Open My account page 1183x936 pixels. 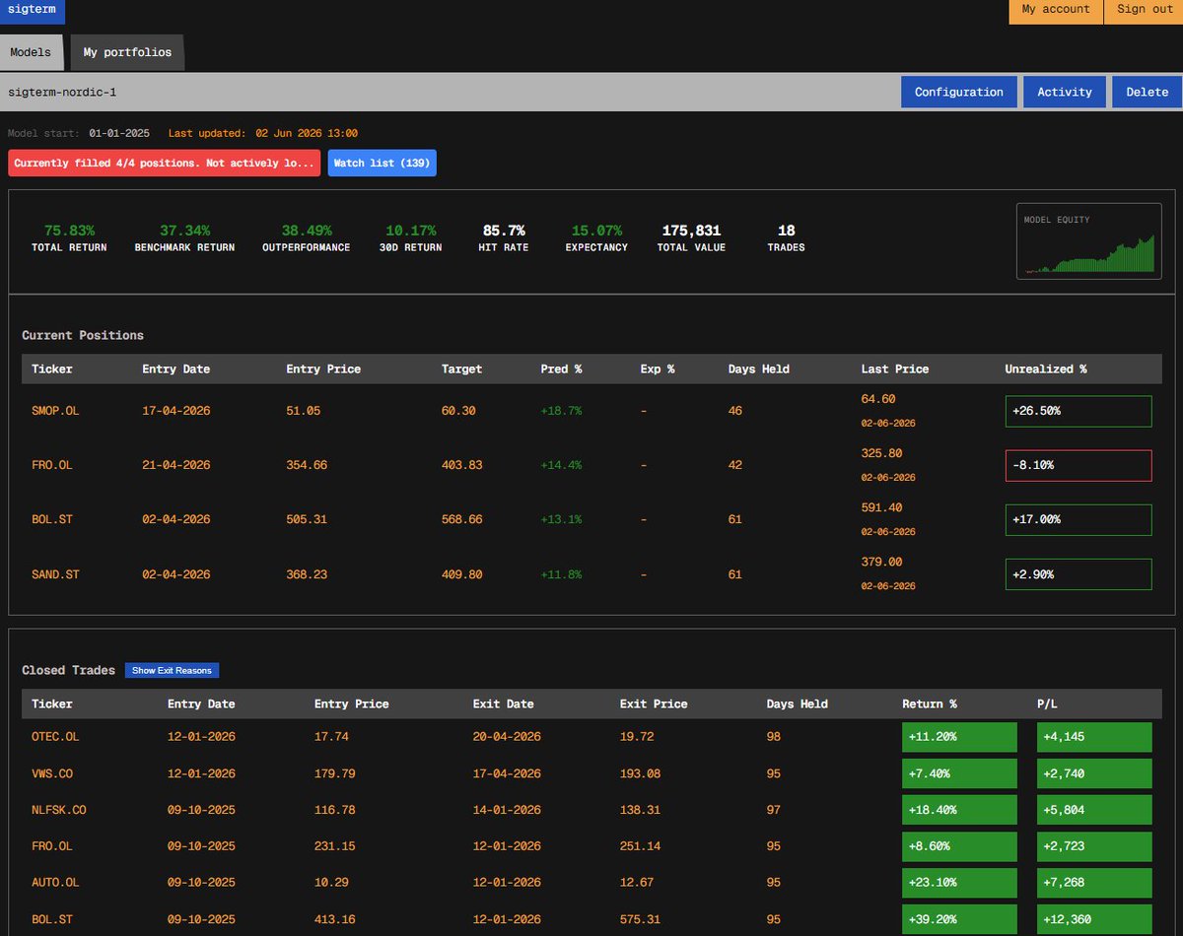(1056, 10)
